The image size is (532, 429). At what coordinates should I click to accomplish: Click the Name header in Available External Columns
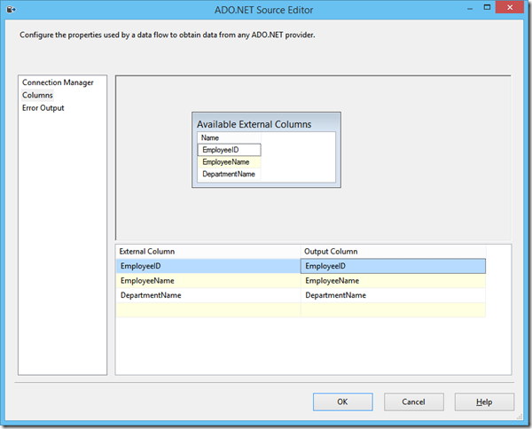click(229, 137)
